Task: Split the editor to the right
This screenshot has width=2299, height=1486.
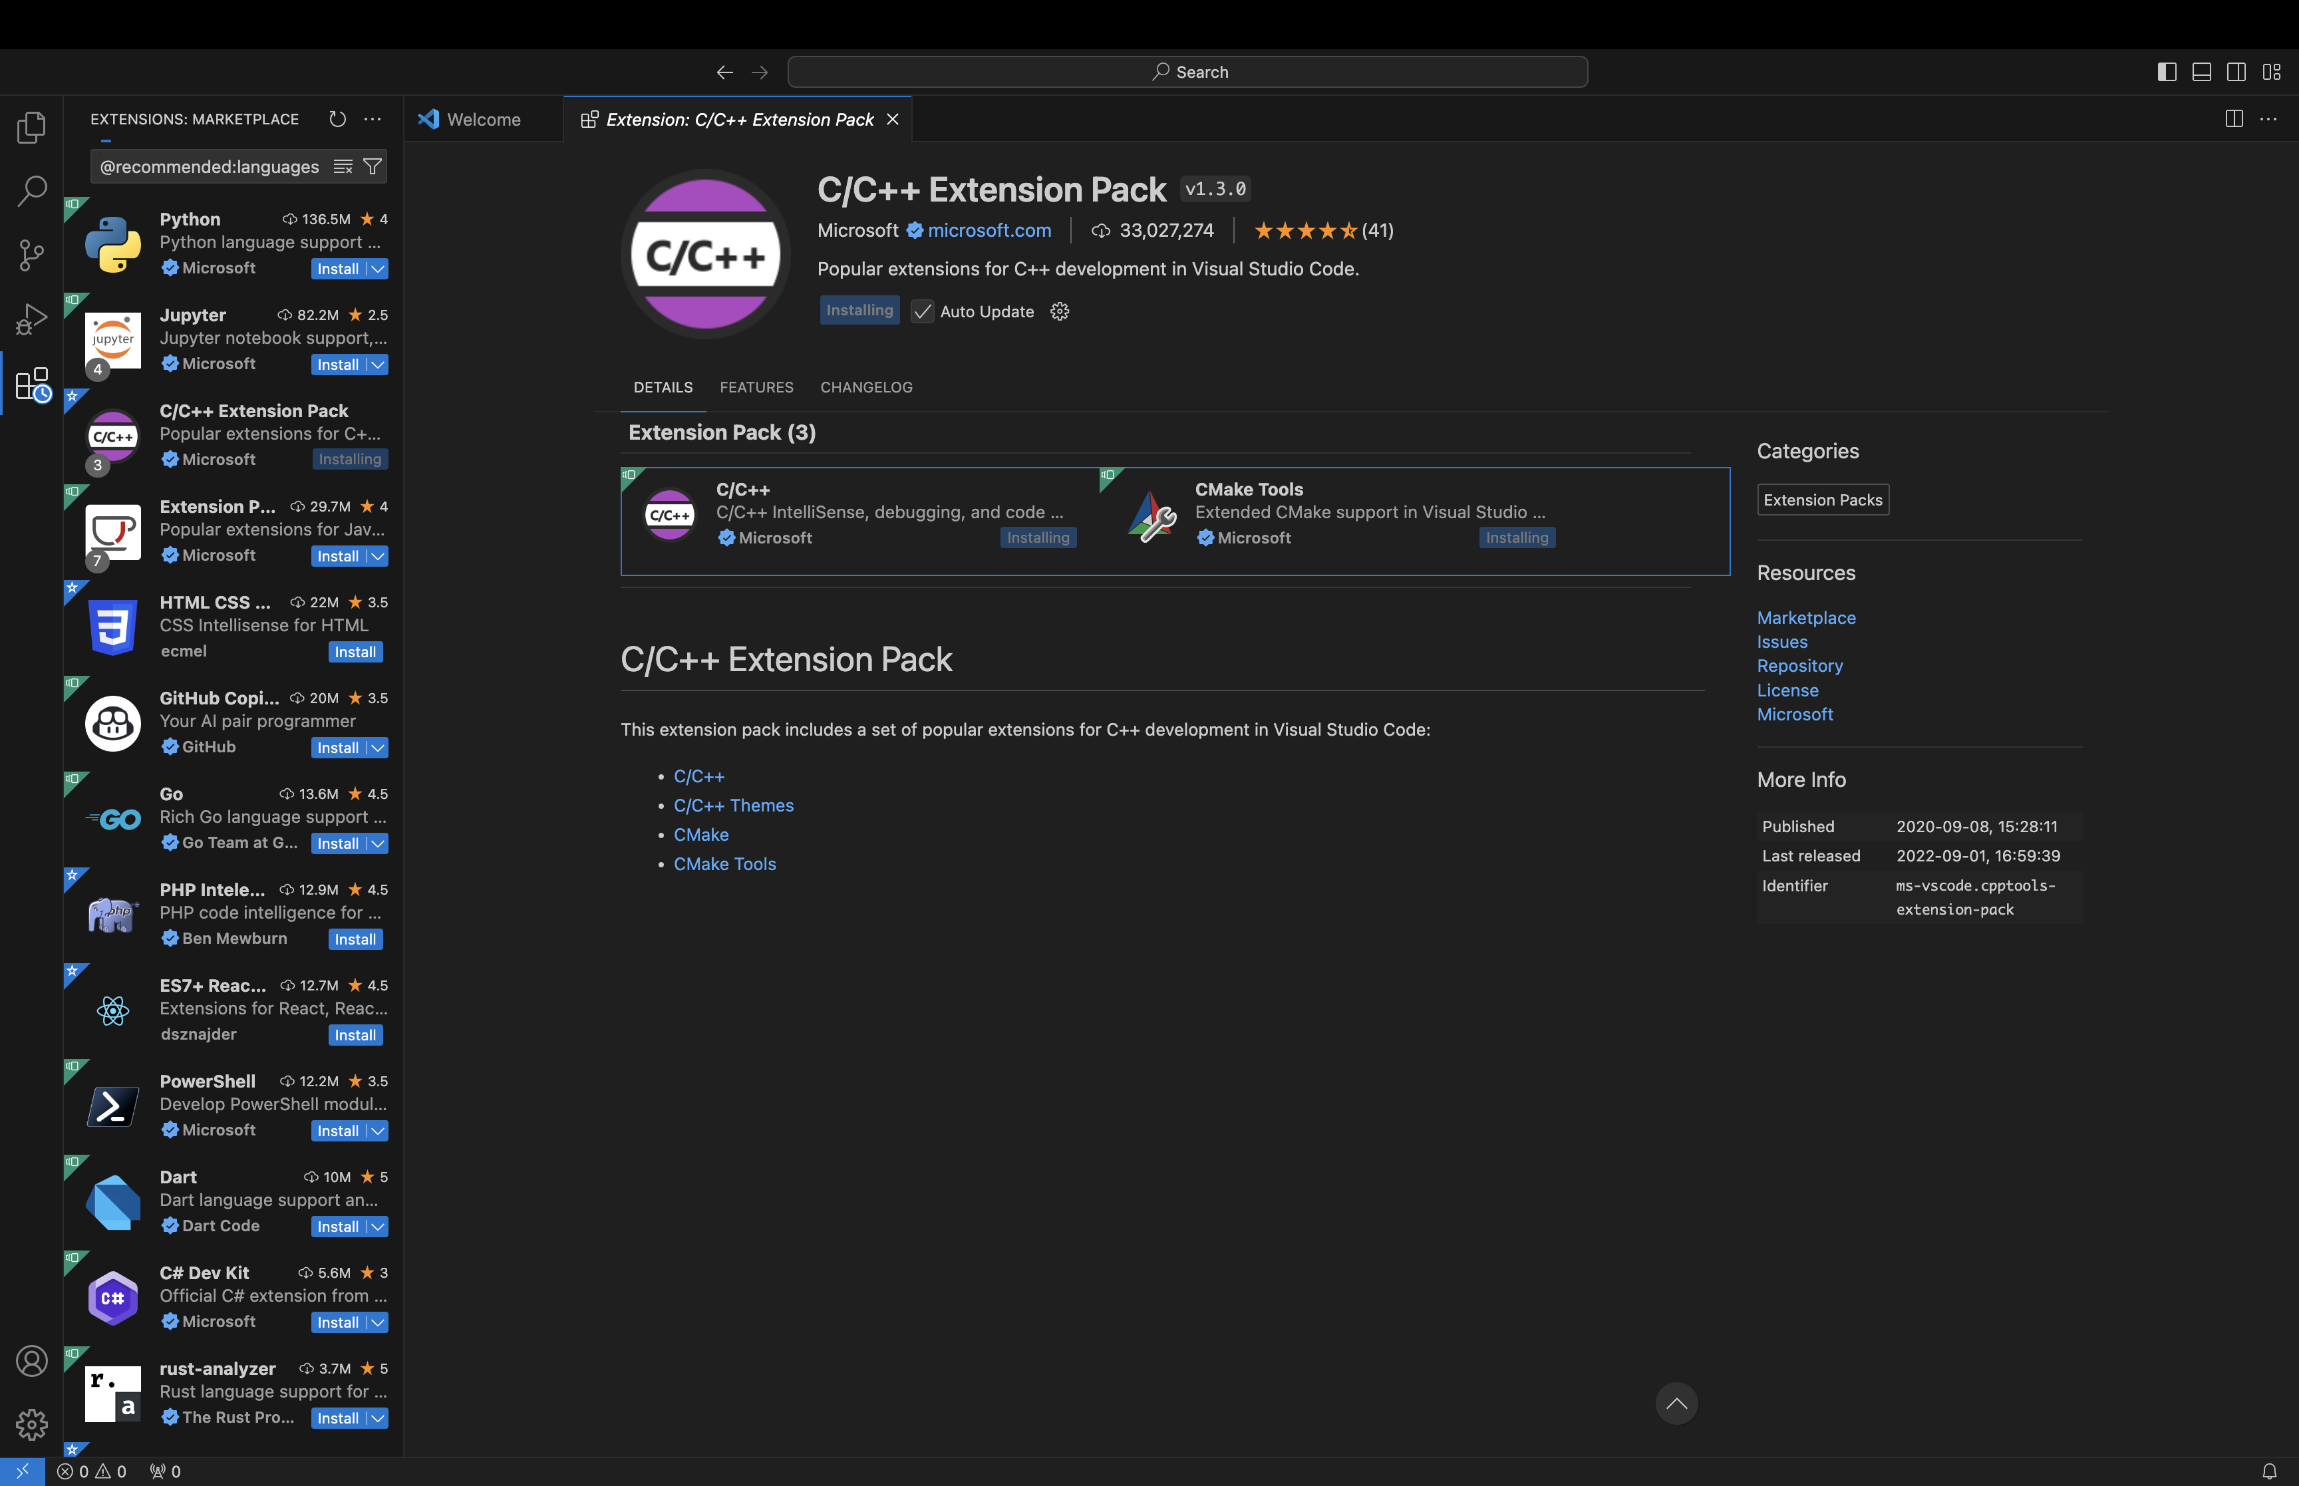Action: (x=2233, y=118)
